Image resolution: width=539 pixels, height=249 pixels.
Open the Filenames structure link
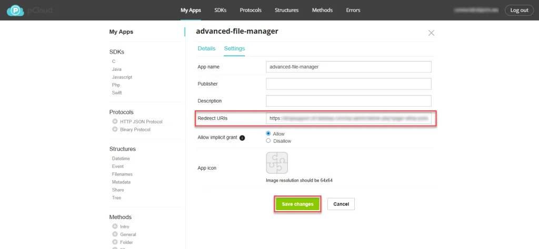point(122,174)
